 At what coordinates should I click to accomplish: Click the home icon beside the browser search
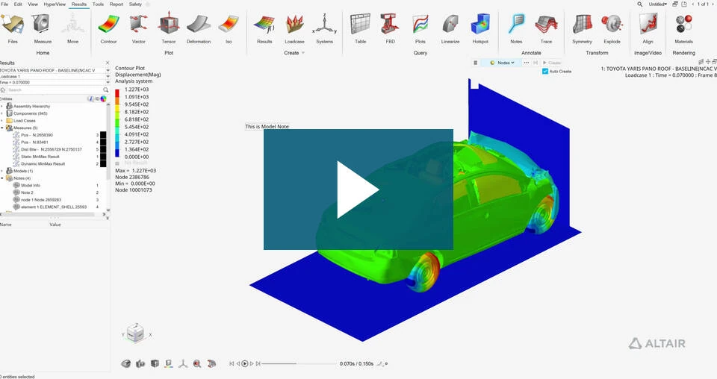[3, 90]
